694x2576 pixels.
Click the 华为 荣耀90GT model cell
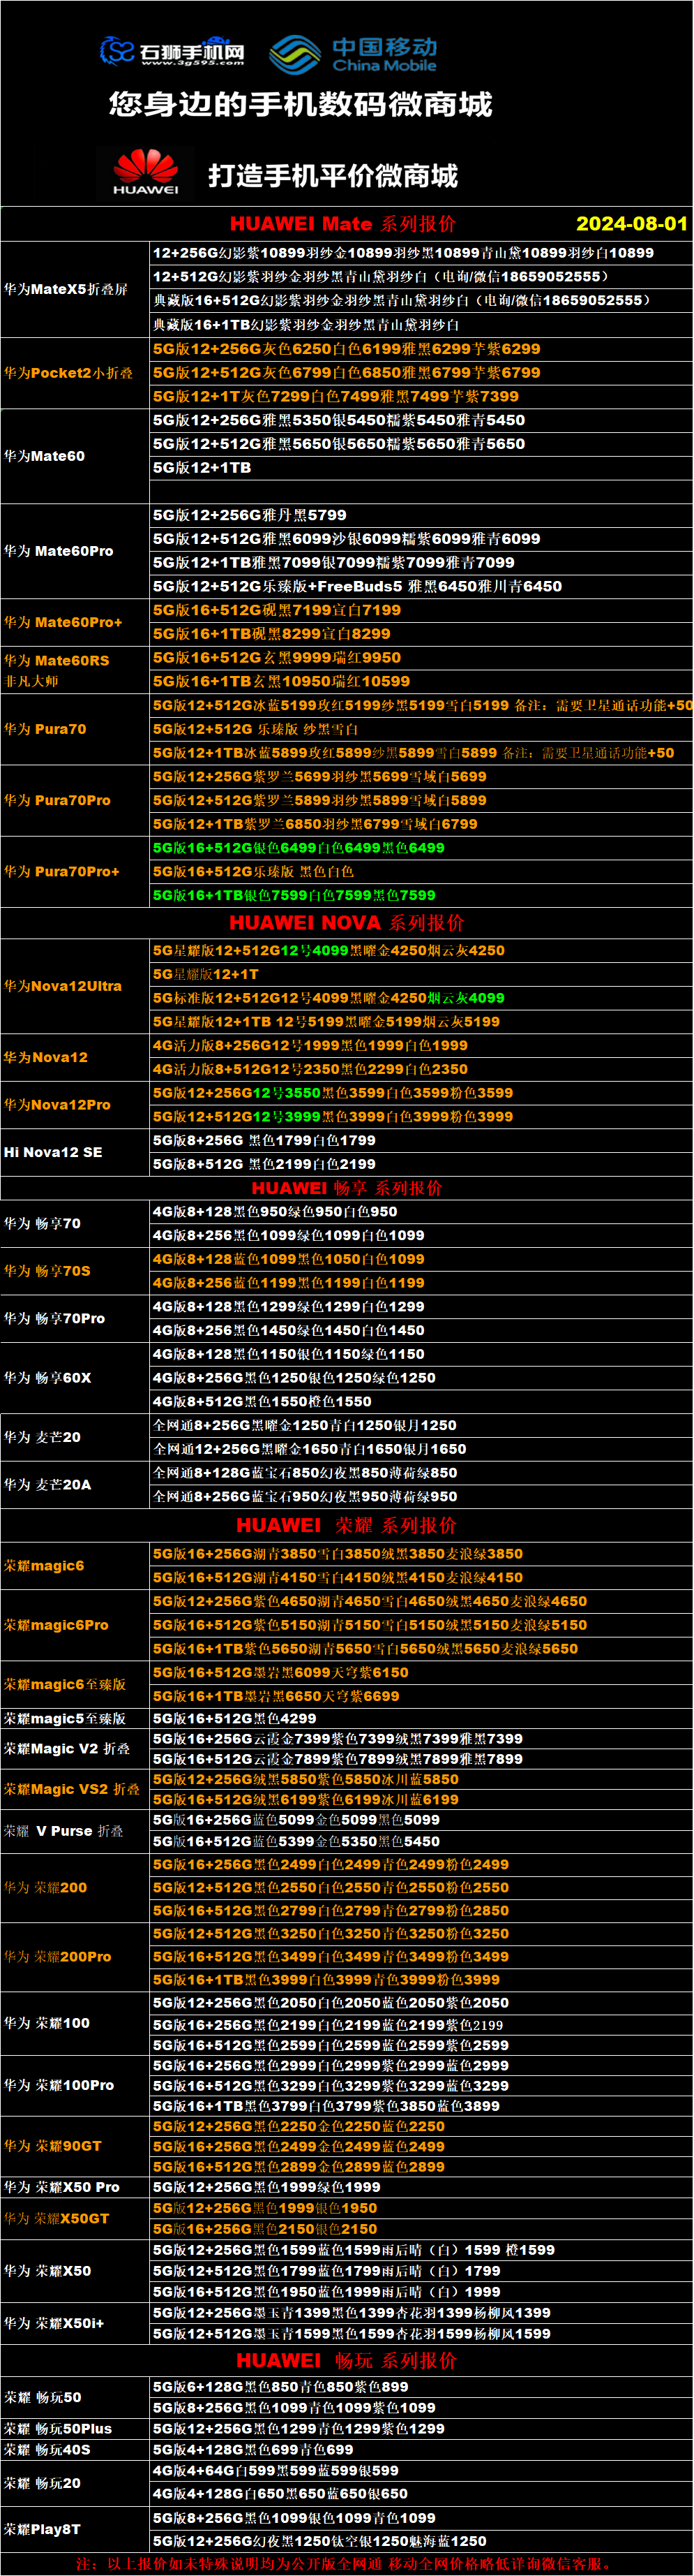tap(75, 2145)
